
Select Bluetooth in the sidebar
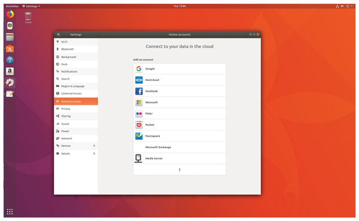(x=76, y=49)
